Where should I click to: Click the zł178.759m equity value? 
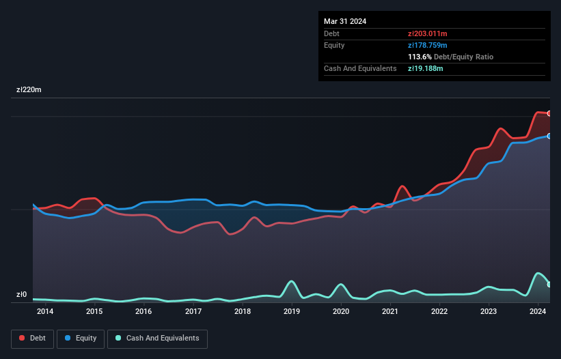428,45
